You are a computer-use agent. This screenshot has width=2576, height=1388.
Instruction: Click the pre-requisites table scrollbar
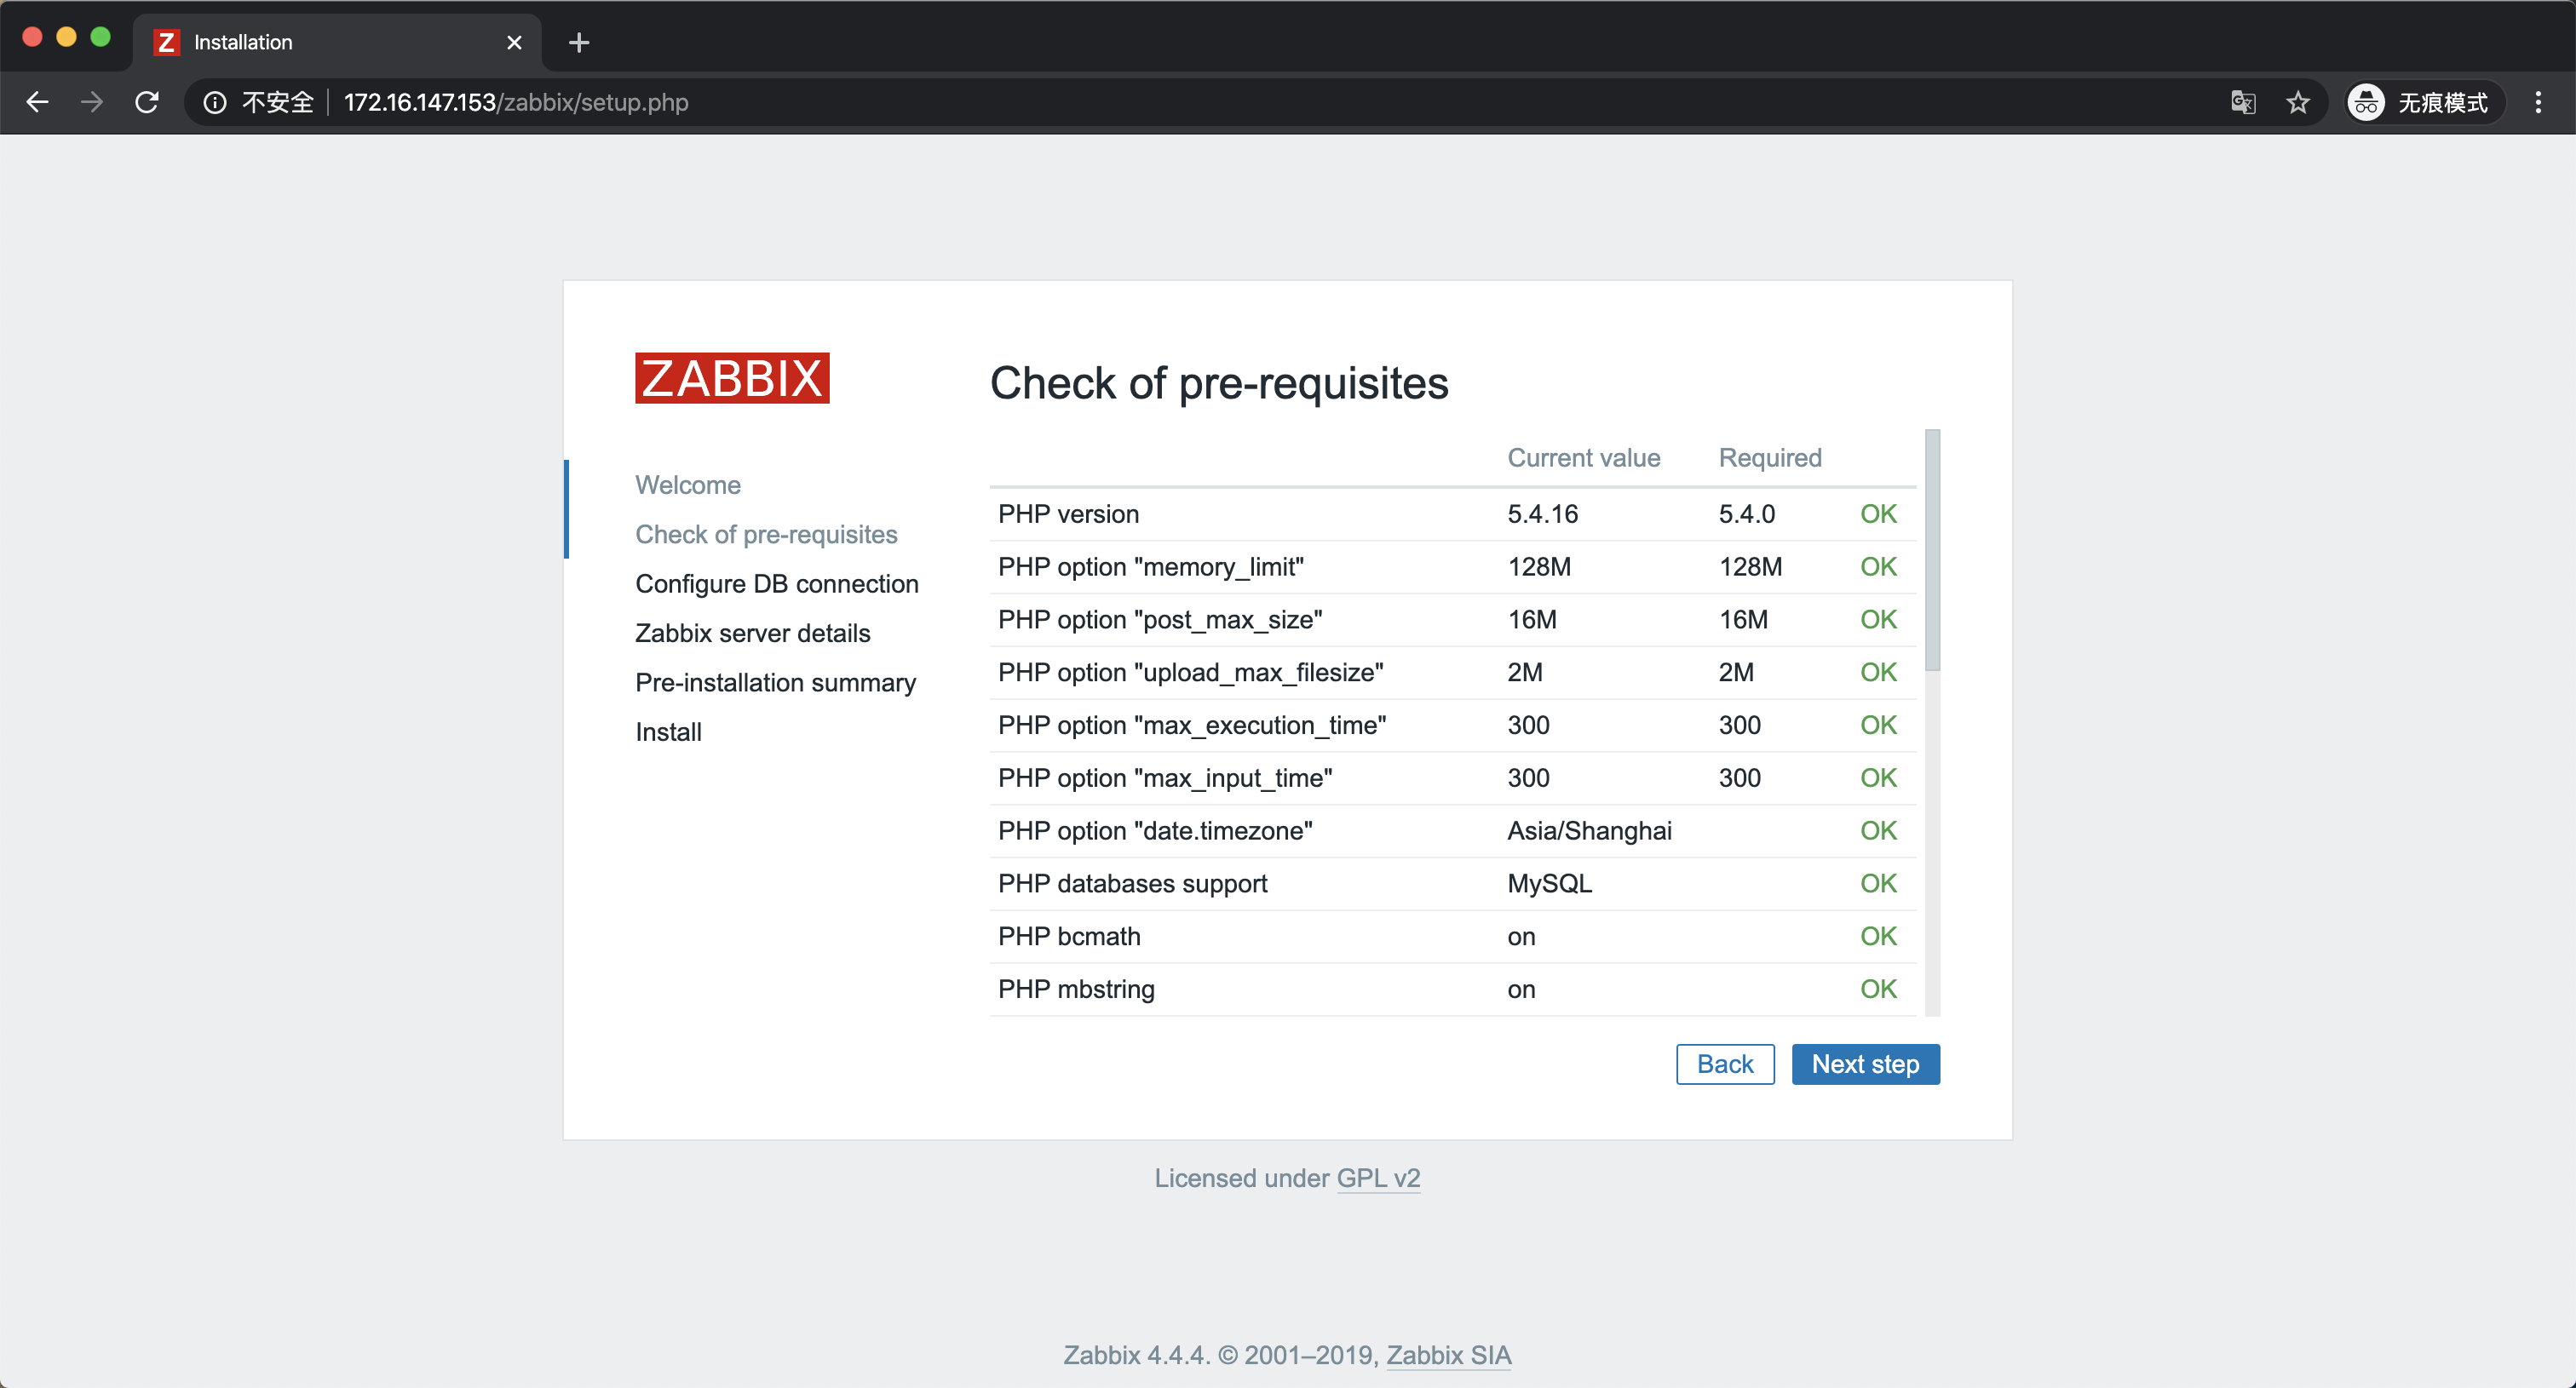pyautogui.click(x=1932, y=549)
